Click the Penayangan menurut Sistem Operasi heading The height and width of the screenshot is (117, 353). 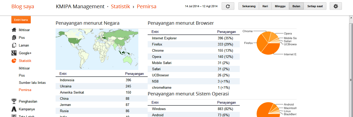pos(188,94)
